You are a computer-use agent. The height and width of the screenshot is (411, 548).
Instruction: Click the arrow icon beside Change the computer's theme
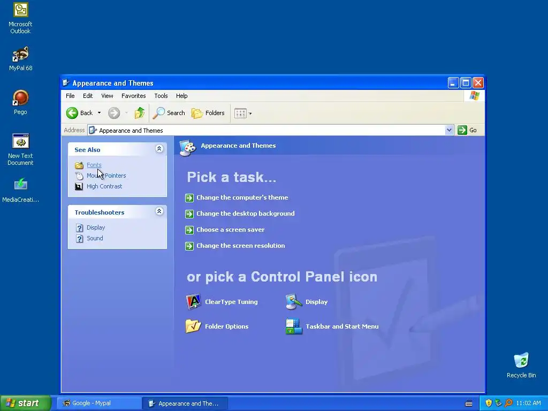click(x=189, y=198)
